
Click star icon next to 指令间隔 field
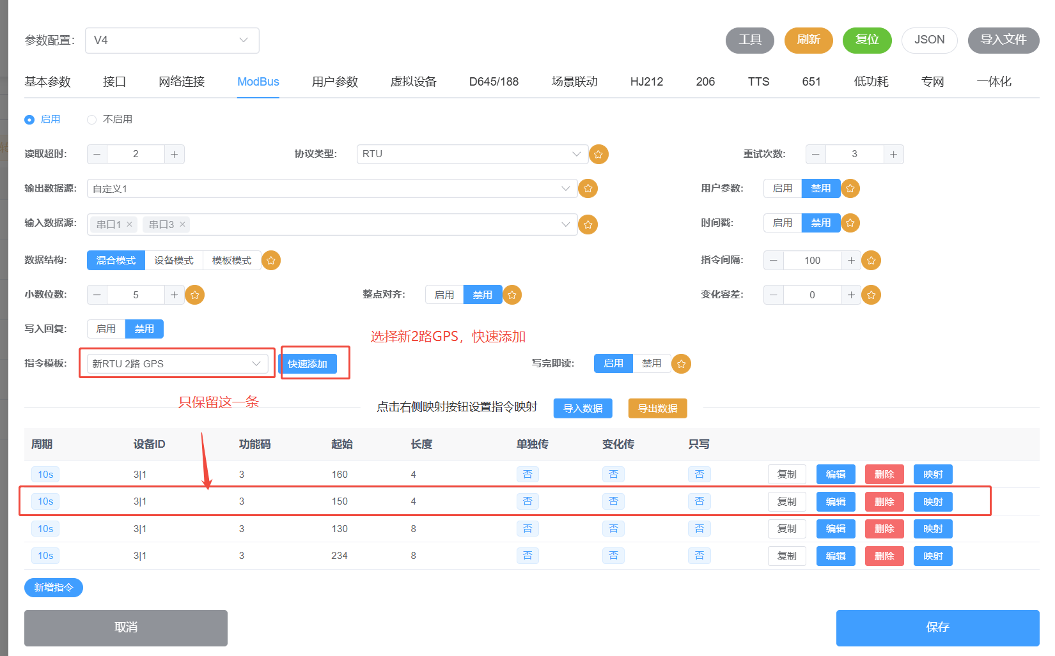pos(871,261)
